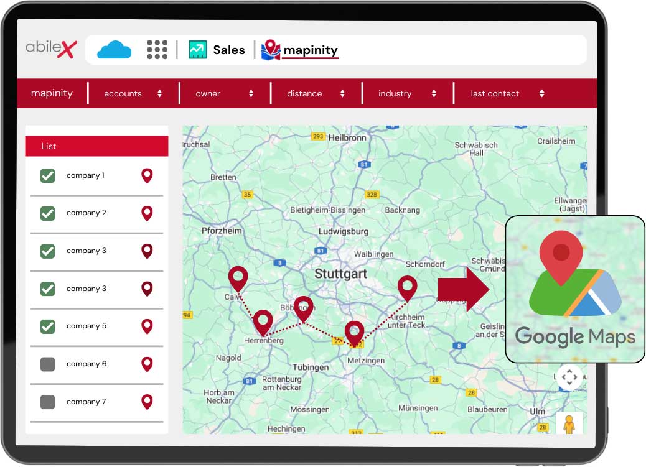The image size is (646, 467).
Task: Open the distance filter dropdown
Action: coord(316,94)
